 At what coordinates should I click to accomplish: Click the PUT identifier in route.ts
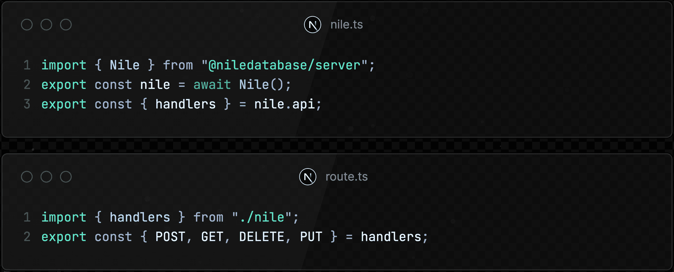tap(311, 237)
